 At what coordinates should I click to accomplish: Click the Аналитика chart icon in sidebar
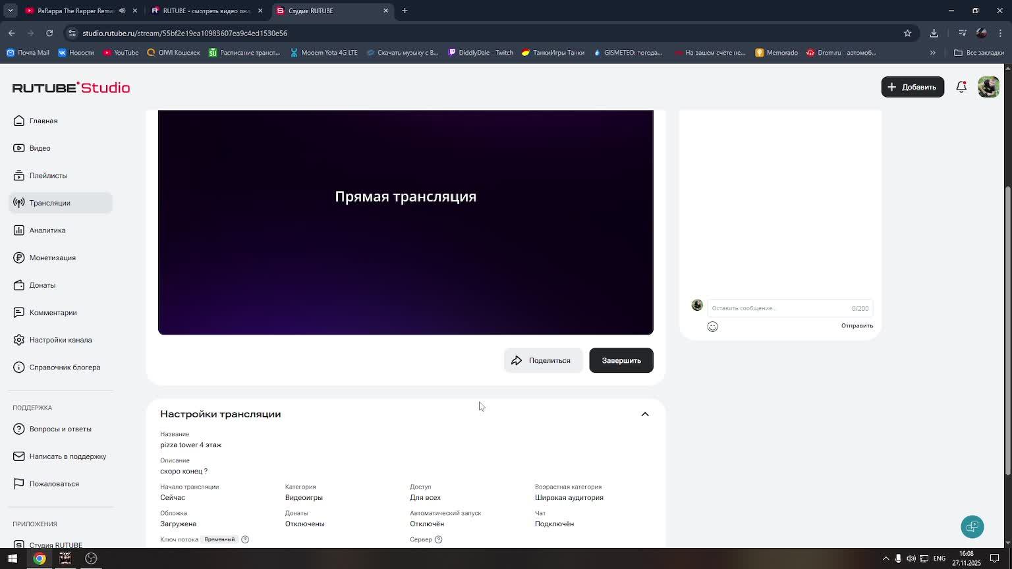[19, 230]
